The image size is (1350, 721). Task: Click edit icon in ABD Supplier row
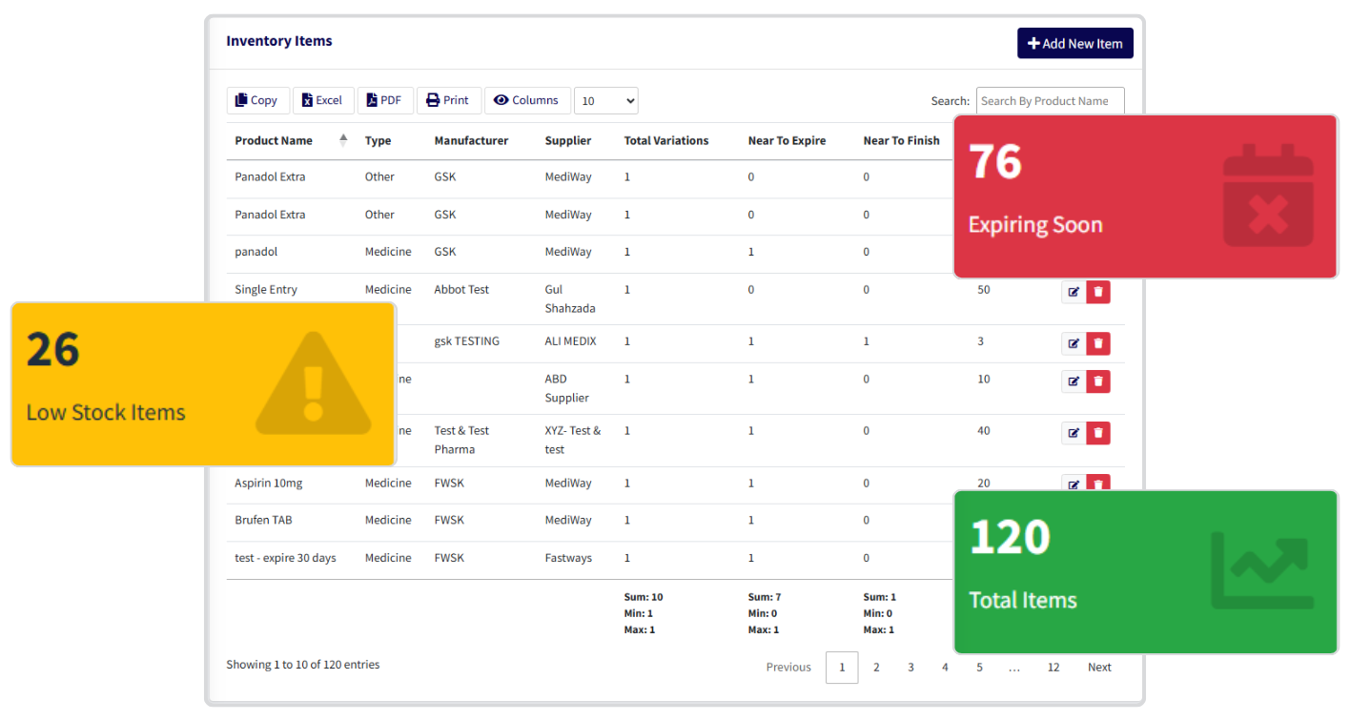1074,381
